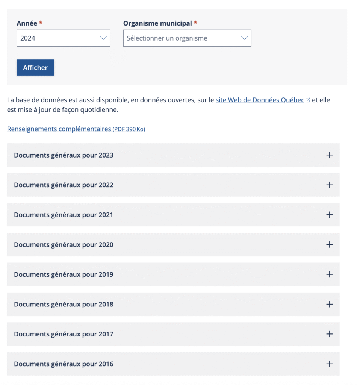Screen dimensions: 360x385
Task: Click the plus icon for 2016 documents
Action: [x=330, y=364]
